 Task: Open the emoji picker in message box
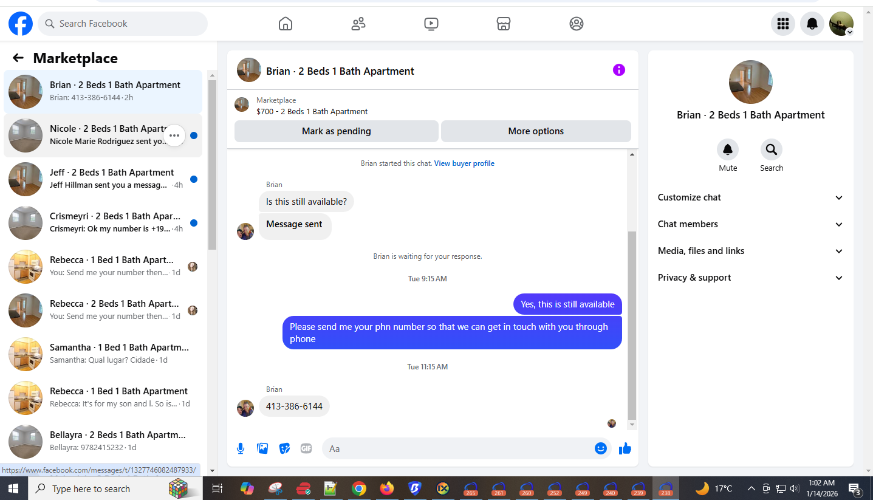[601, 448]
